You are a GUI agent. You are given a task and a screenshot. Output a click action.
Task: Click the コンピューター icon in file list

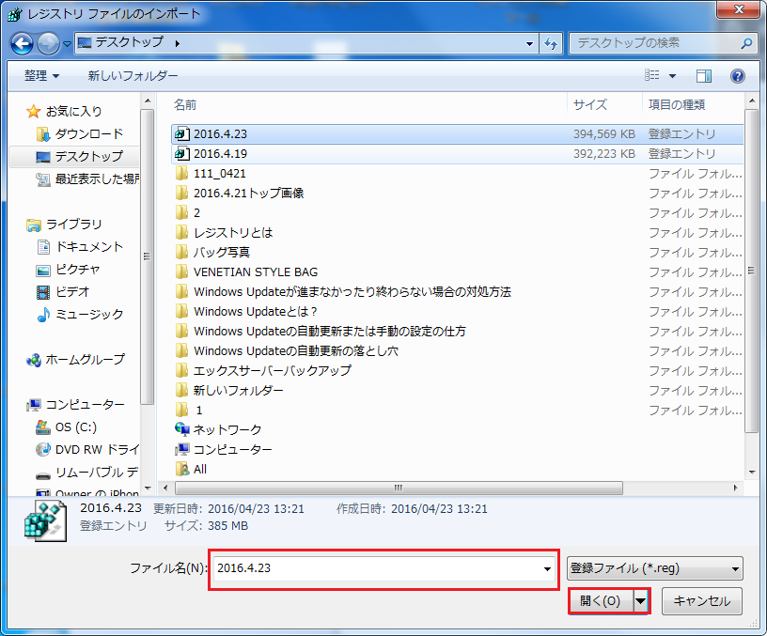pyautogui.click(x=182, y=449)
